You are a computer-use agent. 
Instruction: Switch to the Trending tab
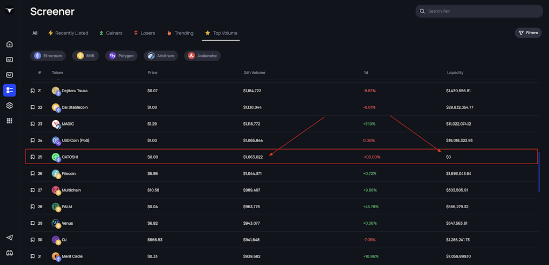180,33
